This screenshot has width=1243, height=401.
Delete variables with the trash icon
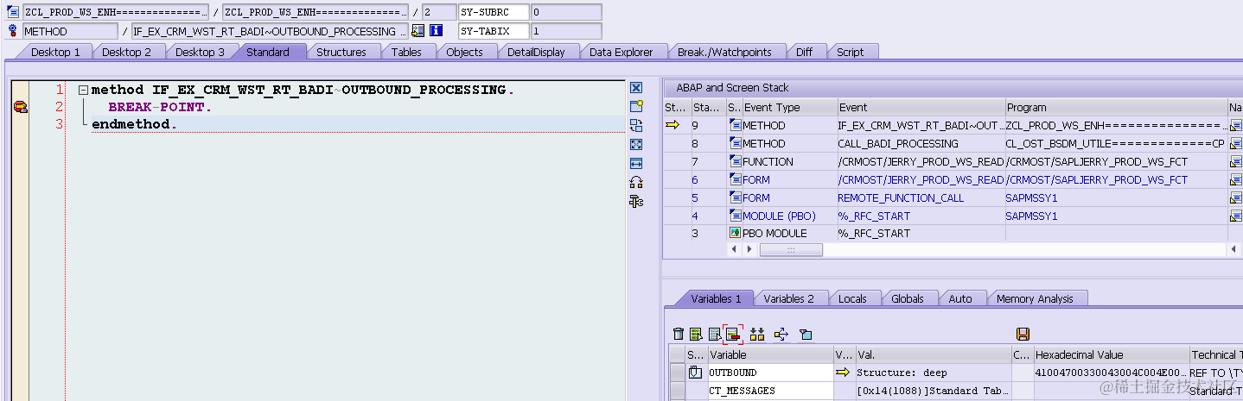coord(679,334)
